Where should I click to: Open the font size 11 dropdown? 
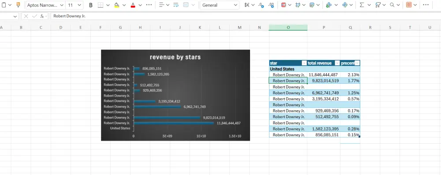point(79,5)
